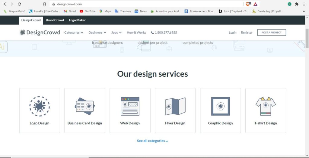Open the extensions puzzle icon
Image resolution: width=309 pixels, height=158 pixels.
click(297, 4)
